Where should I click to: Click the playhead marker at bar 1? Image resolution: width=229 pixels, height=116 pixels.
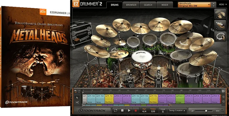pos(83,93)
